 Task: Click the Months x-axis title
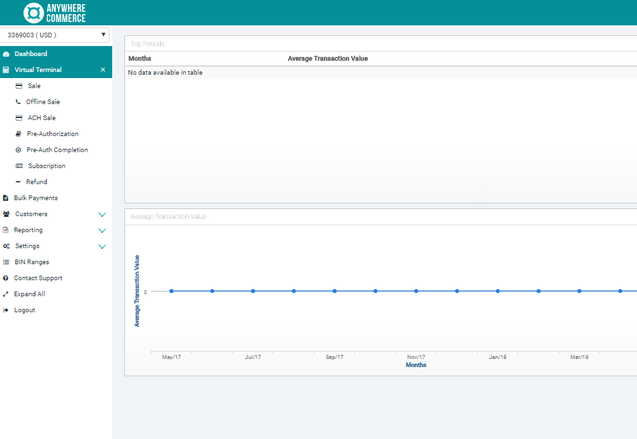[x=417, y=365]
